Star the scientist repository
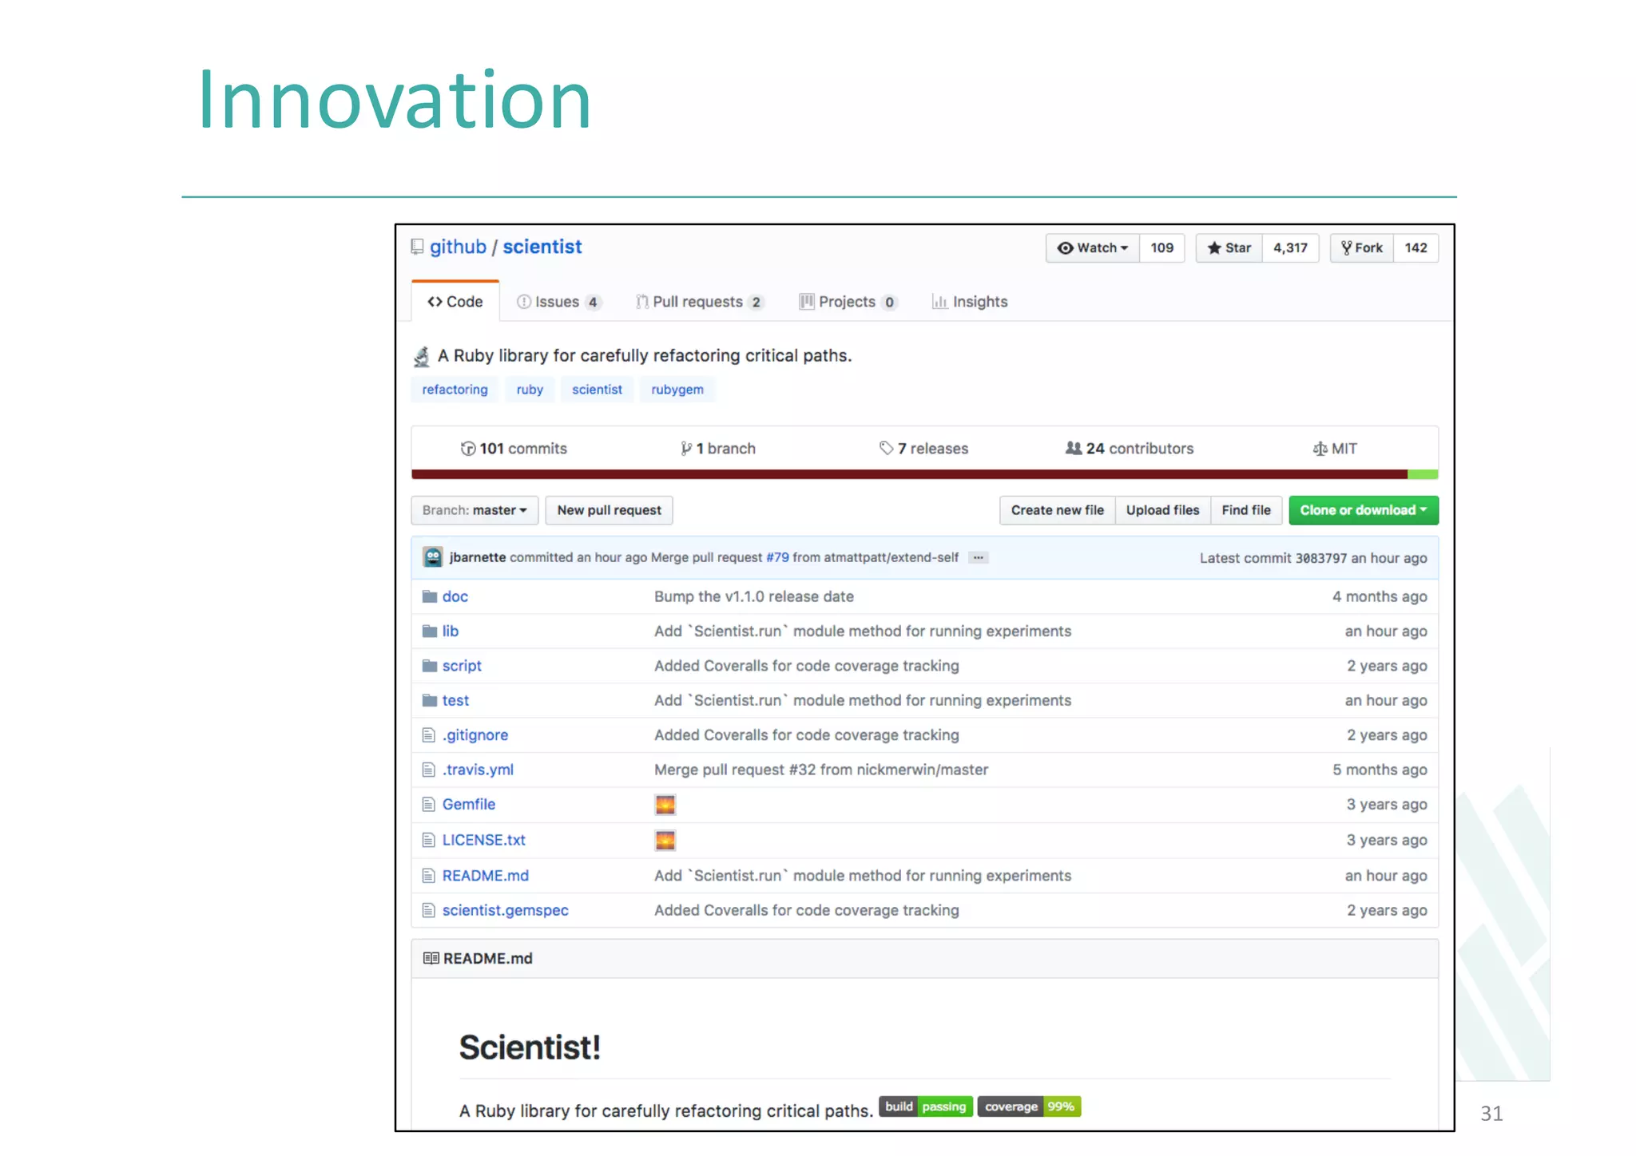Image resolution: width=1636 pixels, height=1156 pixels. coord(1229,247)
